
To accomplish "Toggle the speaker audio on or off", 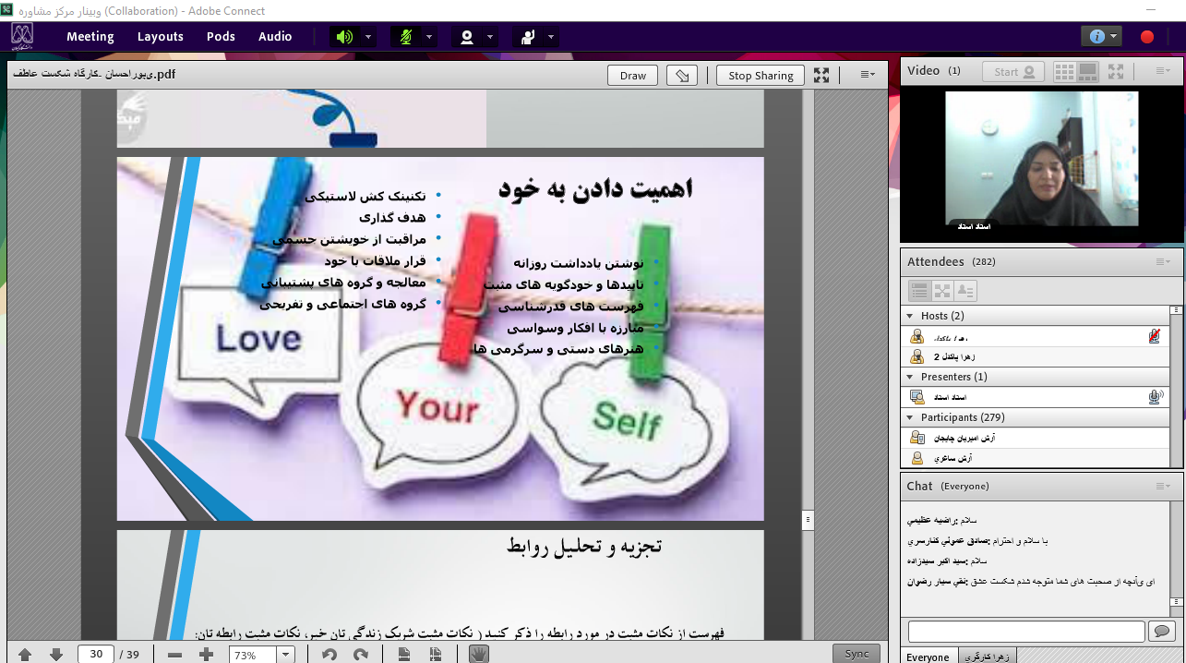I will point(344,37).
